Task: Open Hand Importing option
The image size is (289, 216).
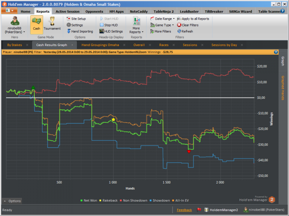Action: click(x=80, y=31)
